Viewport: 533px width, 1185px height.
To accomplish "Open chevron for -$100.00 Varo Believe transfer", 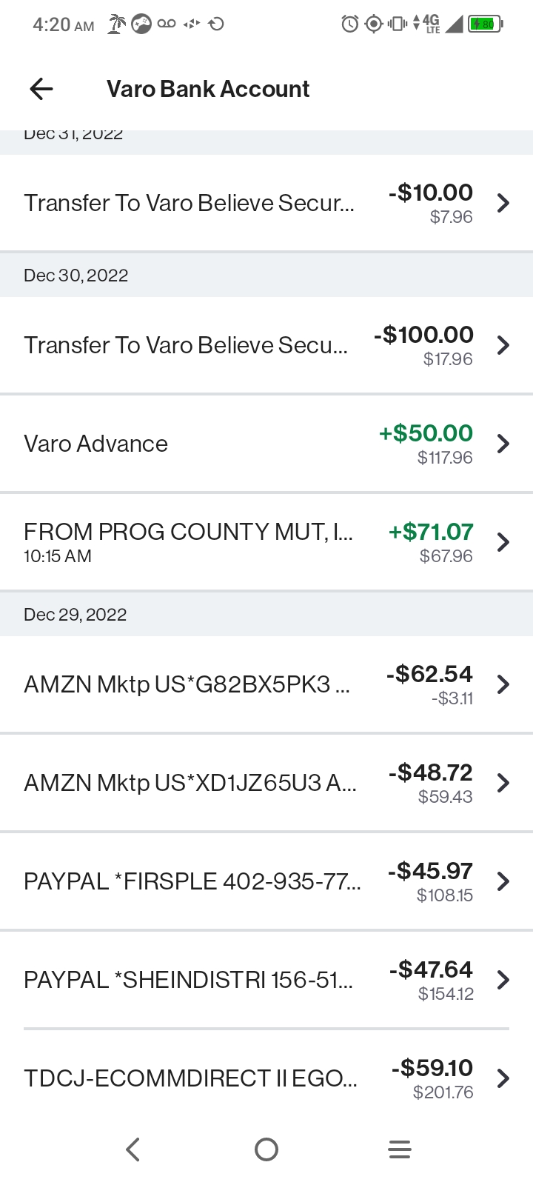I will click(503, 345).
